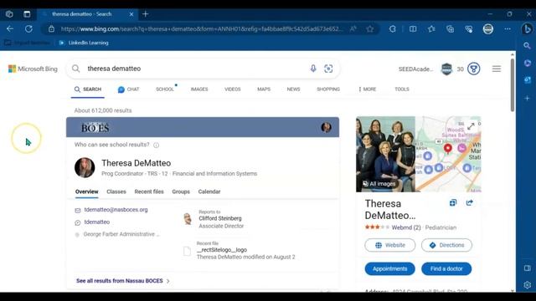Reload the page with refresh icon
Screen dimensions: 536x301
[28, 29]
